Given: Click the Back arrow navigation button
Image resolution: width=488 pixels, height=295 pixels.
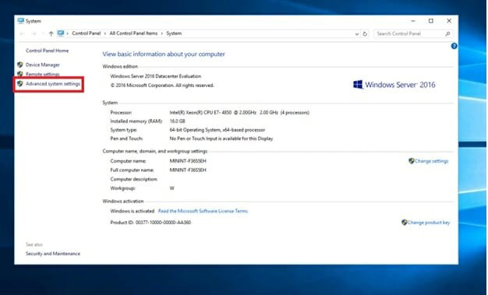Looking at the screenshot, I should click(x=22, y=33).
